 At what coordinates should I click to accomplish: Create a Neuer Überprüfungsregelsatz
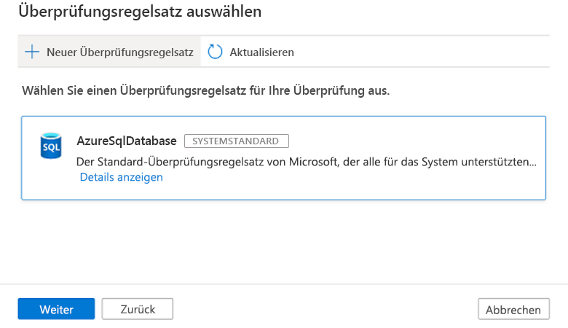[109, 52]
